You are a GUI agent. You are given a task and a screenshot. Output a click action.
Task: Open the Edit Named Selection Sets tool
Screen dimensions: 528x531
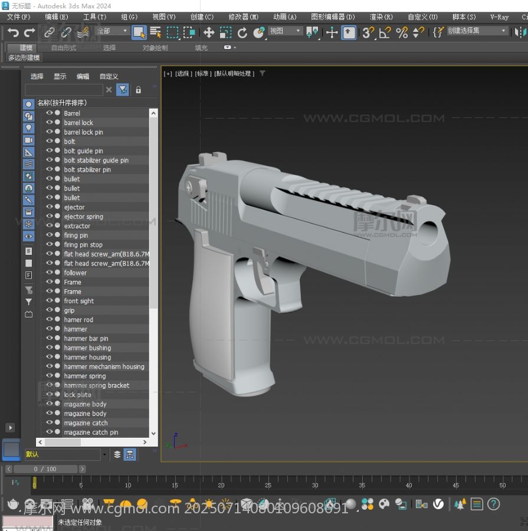pyautogui.click(x=438, y=32)
